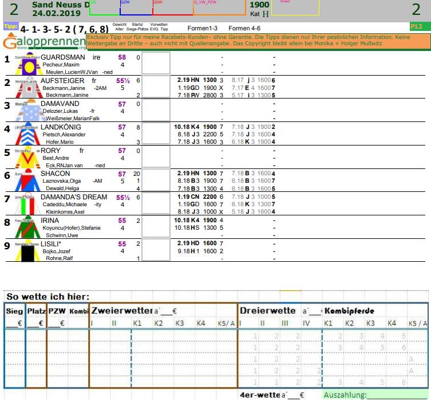Image resolution: width=431 pixels, height=401 pixels.
Task: Click Landkönig's blue chevron silk icon
Action: click(x=27, y=135)
